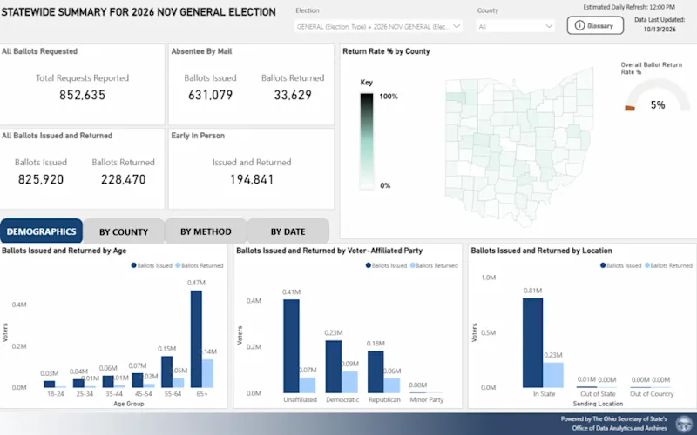Click Ballots Issued legend in Party chart
The image size is (697, 435).
386,265
